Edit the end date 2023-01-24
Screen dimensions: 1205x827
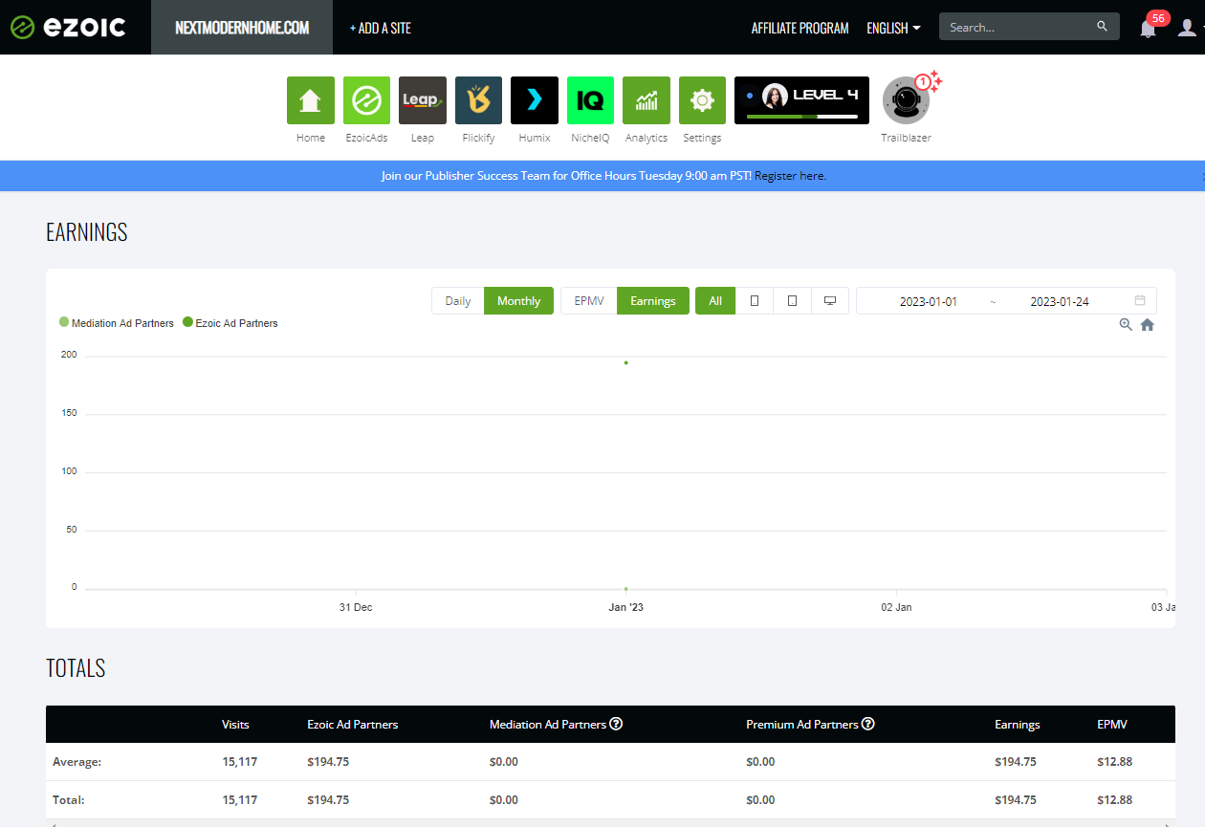pos(1060,301)
